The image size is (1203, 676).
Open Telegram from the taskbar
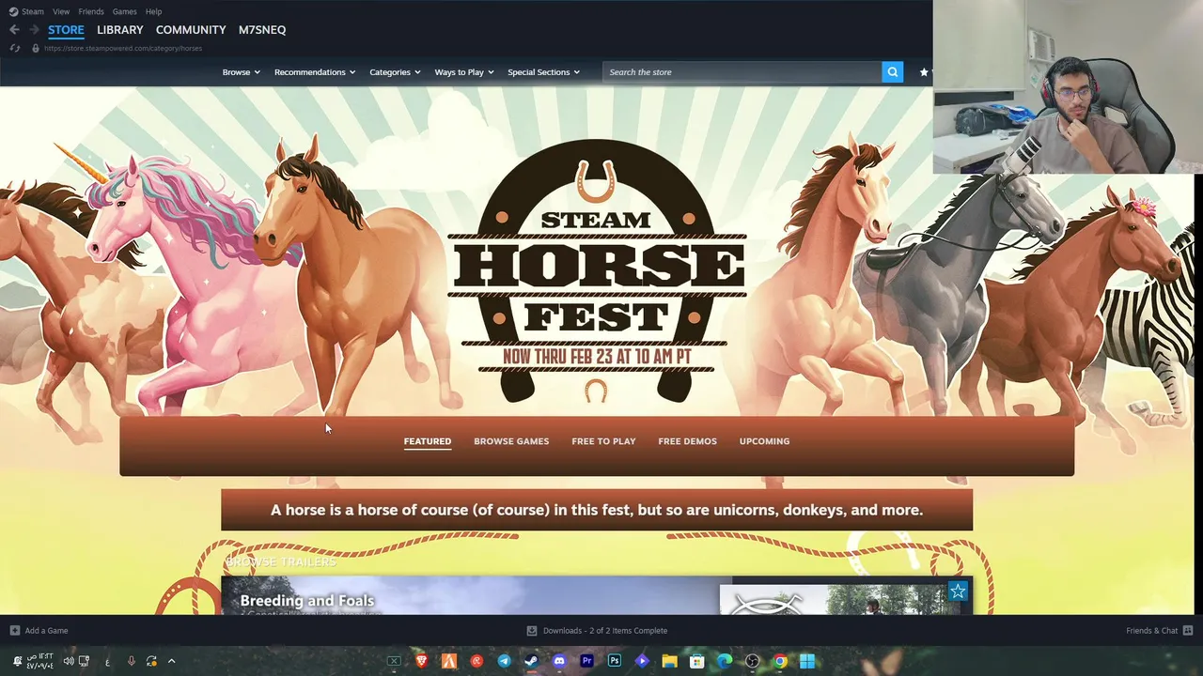pos(504,661)
